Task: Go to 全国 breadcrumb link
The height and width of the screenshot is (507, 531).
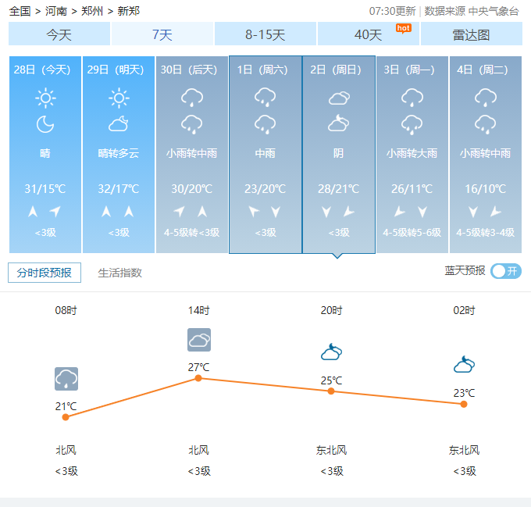Action: [20, 11]
